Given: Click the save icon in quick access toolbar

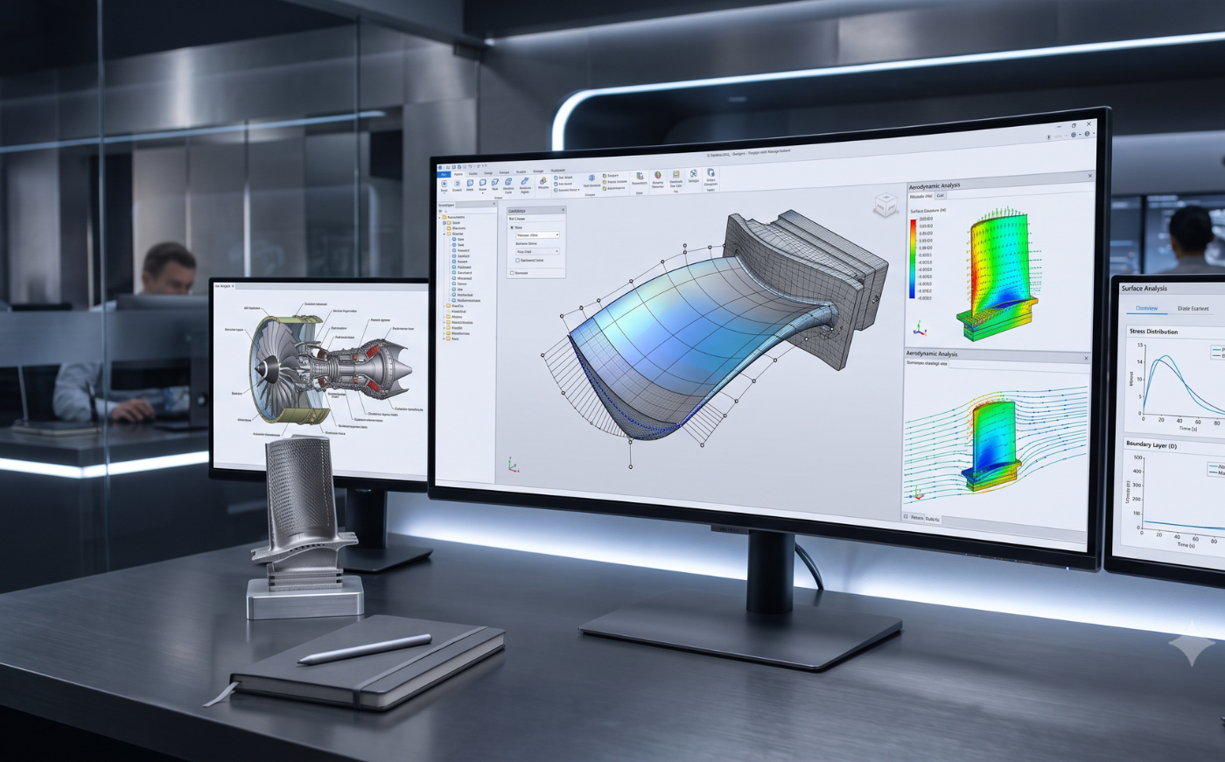Looking at the screenshot, I should (453, 167).
